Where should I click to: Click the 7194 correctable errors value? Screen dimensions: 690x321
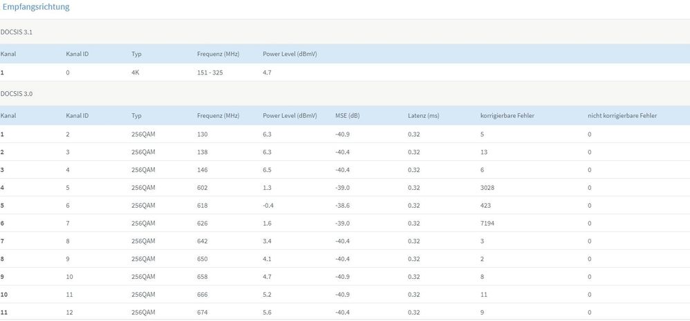pyautogui.click(x=487, y=224)
